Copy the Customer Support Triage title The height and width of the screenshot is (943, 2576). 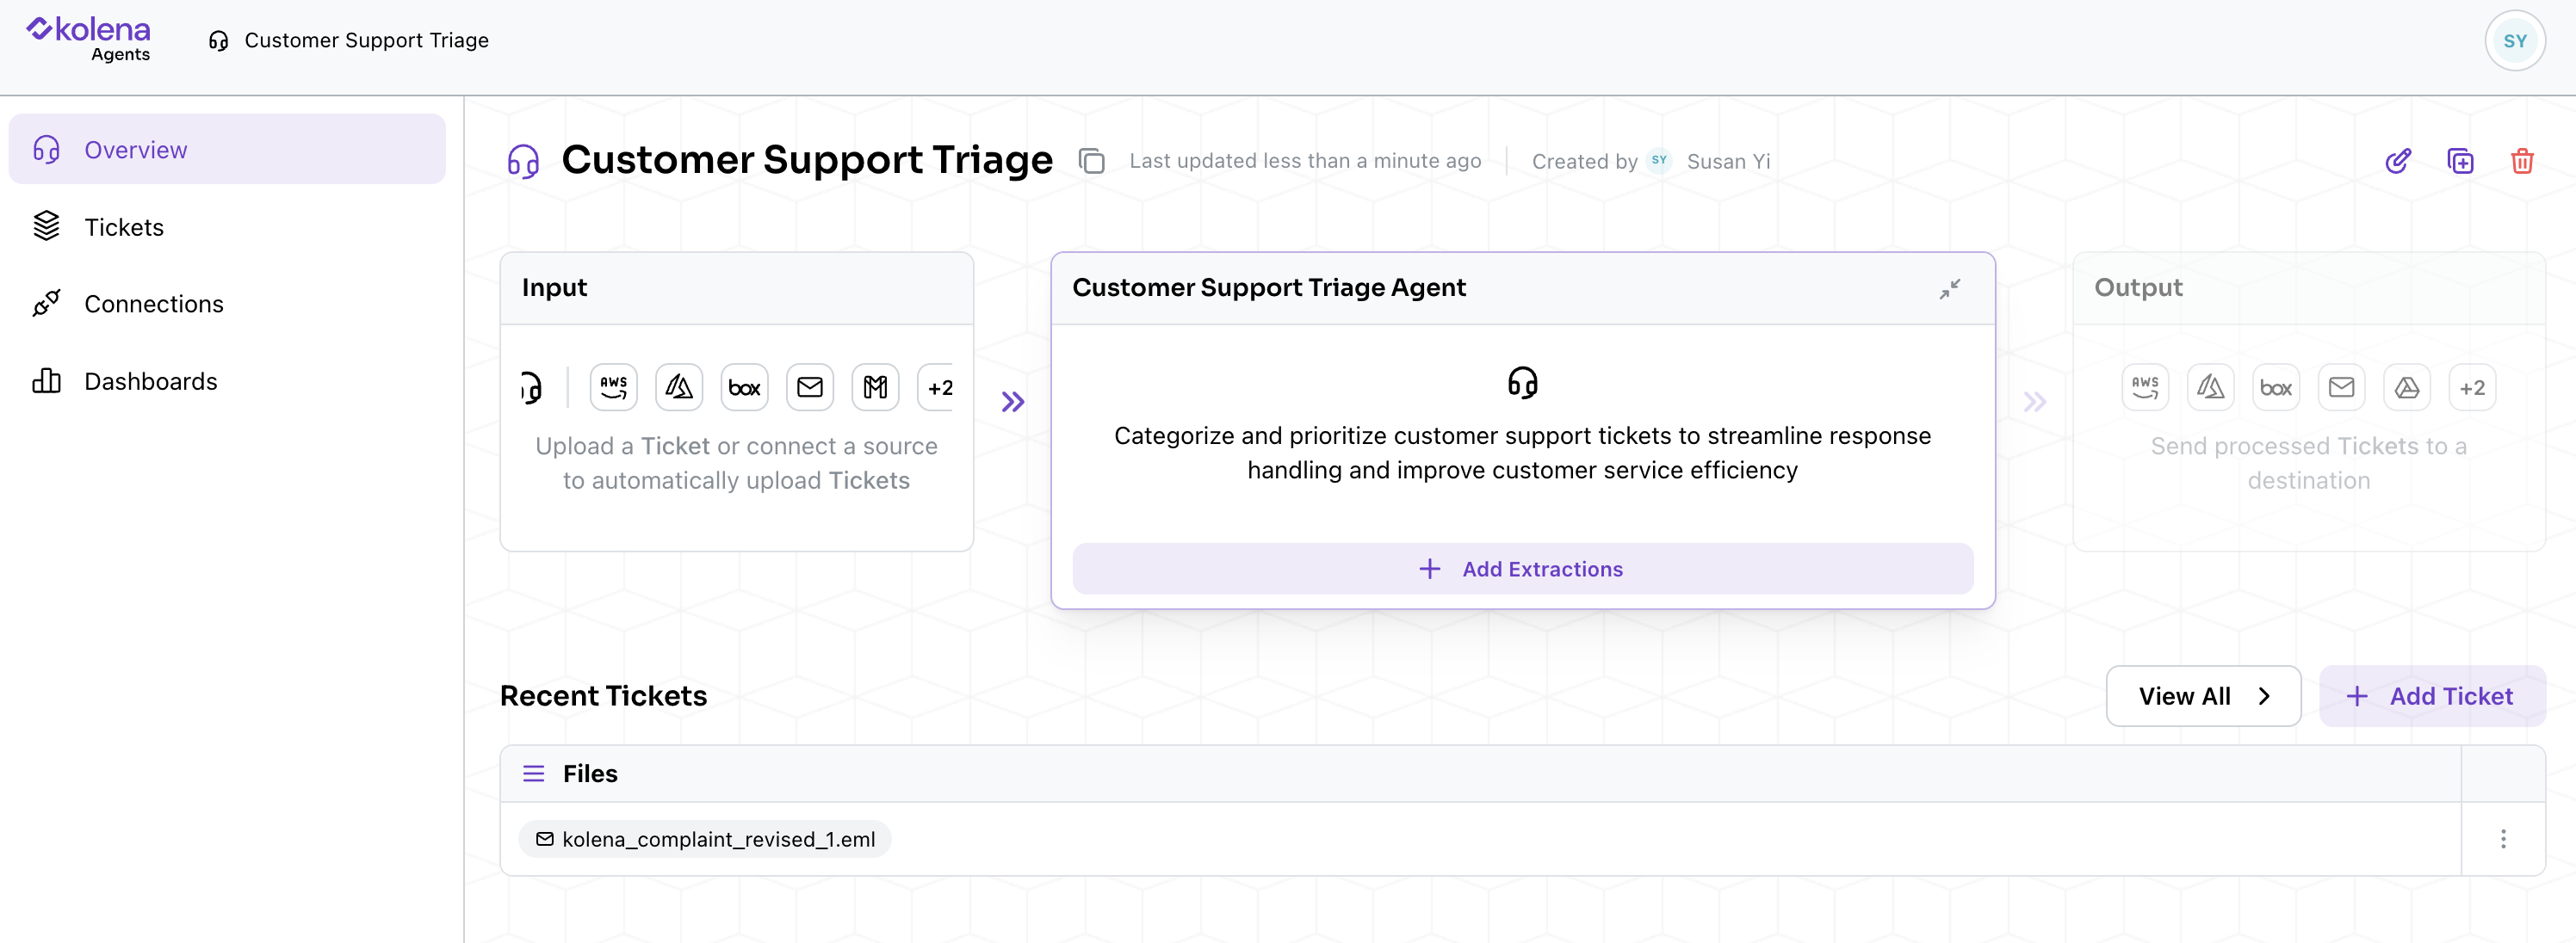click(1091, 161)
